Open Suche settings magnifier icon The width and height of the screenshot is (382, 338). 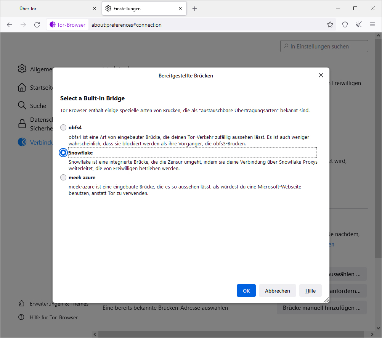pyautogui.click(x=22, y=106)
